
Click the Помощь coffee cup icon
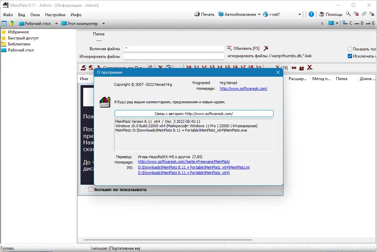coord(321,14)
